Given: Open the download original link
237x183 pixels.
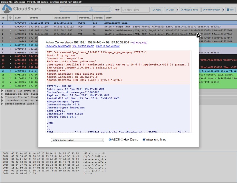Looking at the screenshot, I should [x=58, y=2].
